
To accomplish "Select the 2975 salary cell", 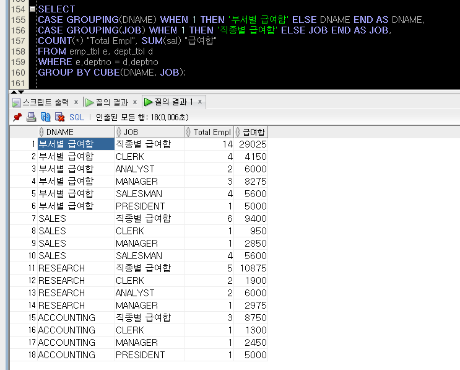I will 251,306.
